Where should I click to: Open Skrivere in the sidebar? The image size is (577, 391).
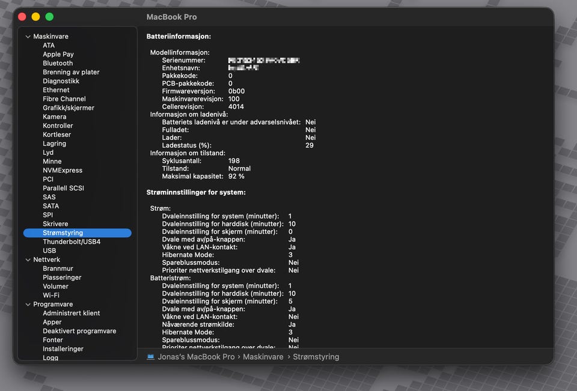click(x=55, y=223)
